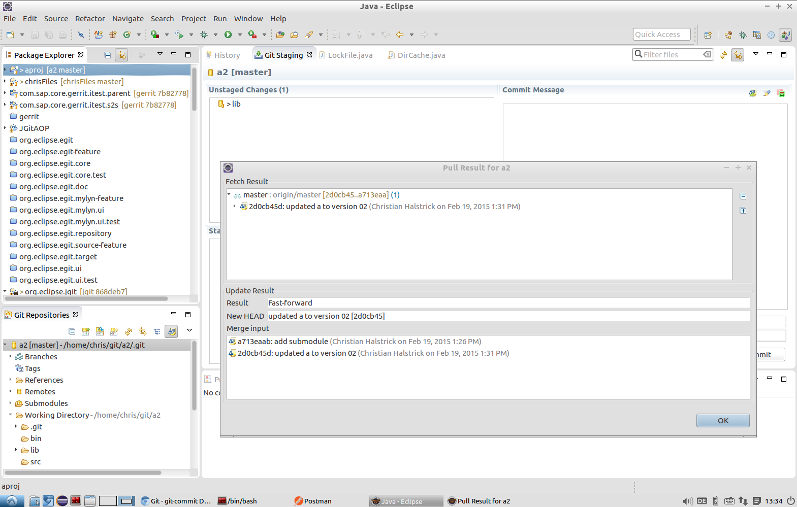
Task: Toggle Link with Editor in Package Explorer
Action: tap(121, 55)
